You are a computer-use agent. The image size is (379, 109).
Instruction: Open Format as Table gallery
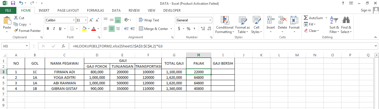(x=243, y=25)
